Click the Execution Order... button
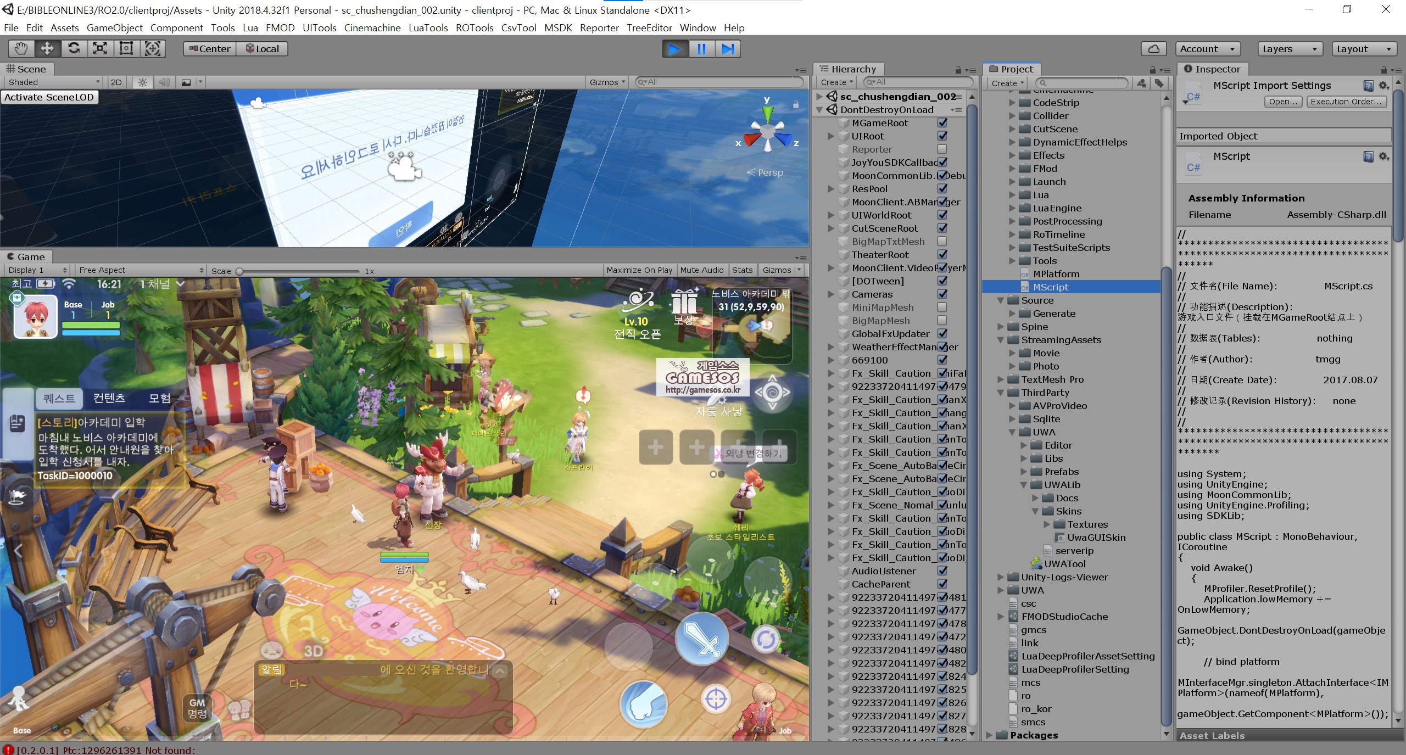The image size is (1406, 755). point(1346,102)
